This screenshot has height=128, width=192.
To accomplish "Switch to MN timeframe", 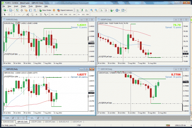I will click(88, 14).
